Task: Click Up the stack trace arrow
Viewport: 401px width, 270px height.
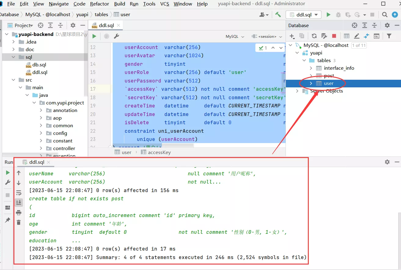Action: [19, 173]
